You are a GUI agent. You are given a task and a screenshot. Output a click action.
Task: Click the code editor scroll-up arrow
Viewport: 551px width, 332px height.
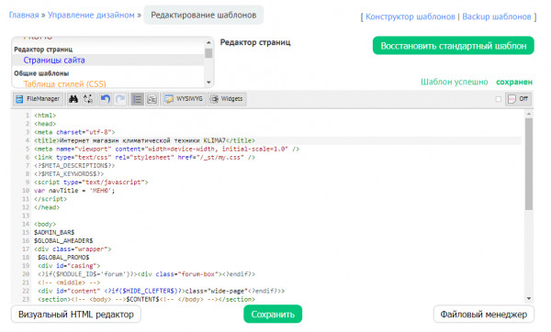pyautogui.click(x=529, y=114)
